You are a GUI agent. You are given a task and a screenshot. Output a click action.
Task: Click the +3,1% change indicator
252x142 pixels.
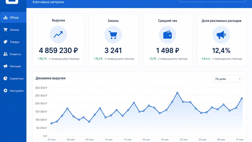153,59
